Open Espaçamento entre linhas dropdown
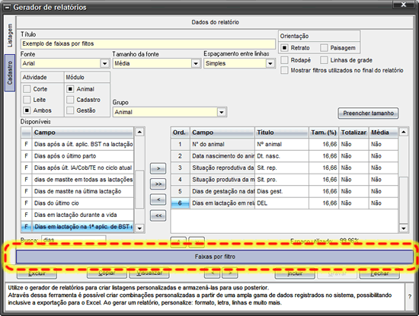The width and height of the screenshot is (419, 316). point(270,63)
